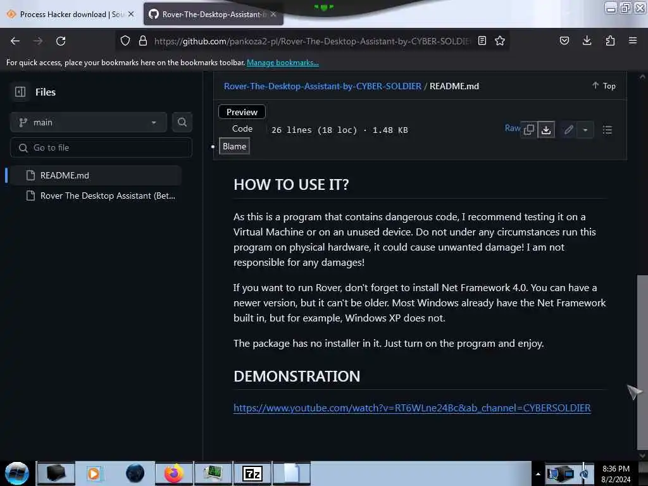Open the Firefox application menu
This screenshot has width=648, height=486.
coord(633,40)
